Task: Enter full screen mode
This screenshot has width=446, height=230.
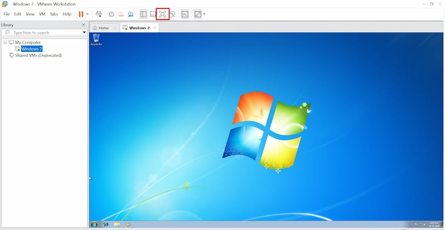Action: 162,14
